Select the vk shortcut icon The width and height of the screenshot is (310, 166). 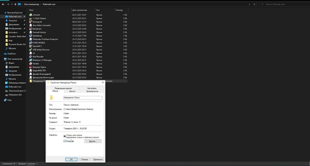point(31,53)
